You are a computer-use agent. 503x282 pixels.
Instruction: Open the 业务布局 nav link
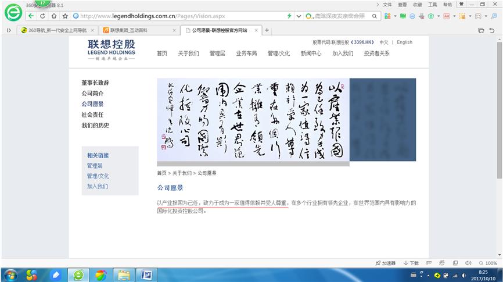(x=246, y=53)
